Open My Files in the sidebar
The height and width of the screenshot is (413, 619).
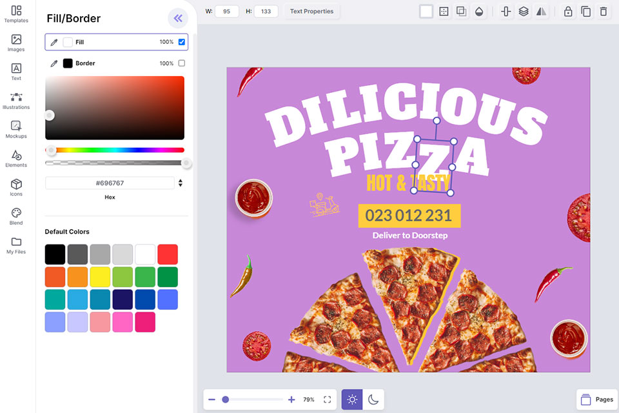pyautogui.click(x=16, y=245)
